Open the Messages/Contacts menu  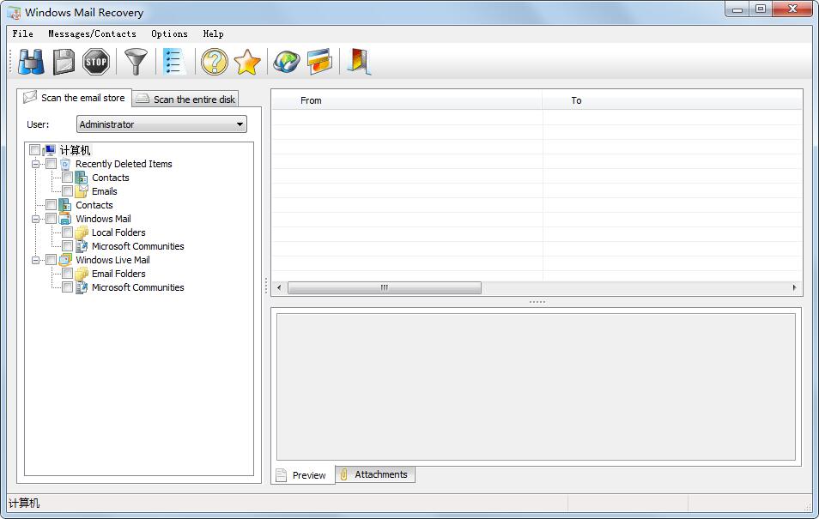(92, 33)
